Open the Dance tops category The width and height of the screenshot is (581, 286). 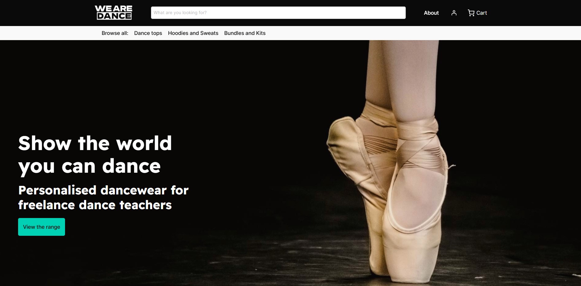[148, 33]
